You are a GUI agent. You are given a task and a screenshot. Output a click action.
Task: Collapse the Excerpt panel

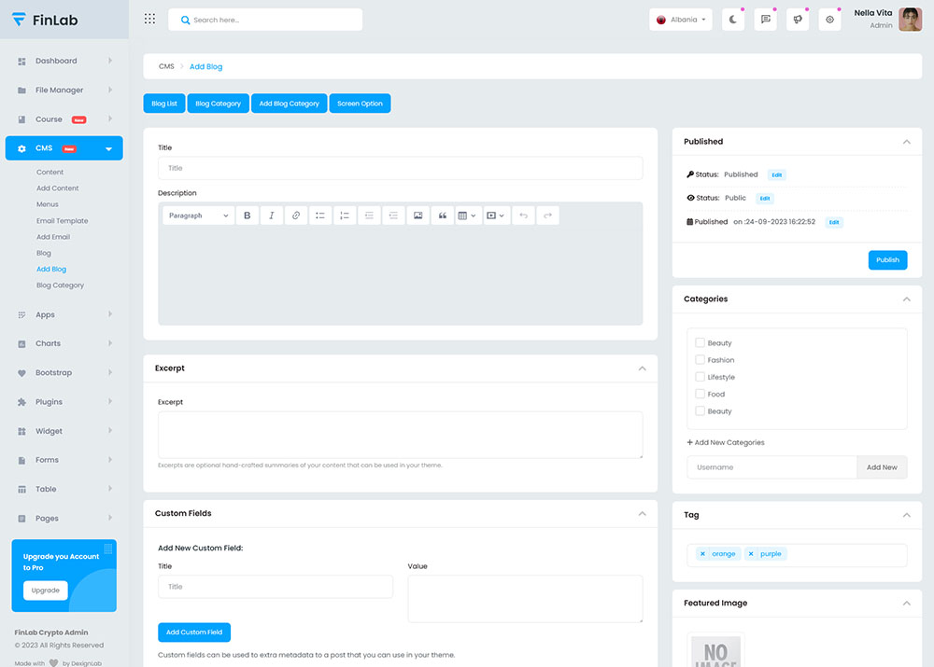642,368
